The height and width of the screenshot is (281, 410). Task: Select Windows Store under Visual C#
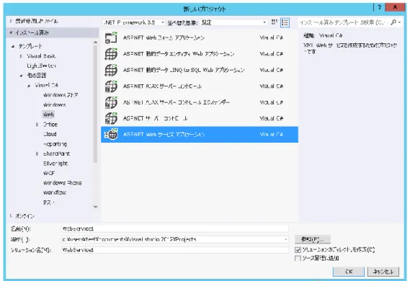pos(61,95)
